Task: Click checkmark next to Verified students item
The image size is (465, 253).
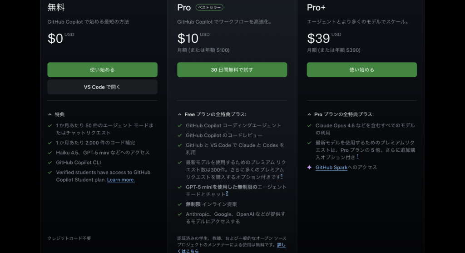Action: coord(50,172)
